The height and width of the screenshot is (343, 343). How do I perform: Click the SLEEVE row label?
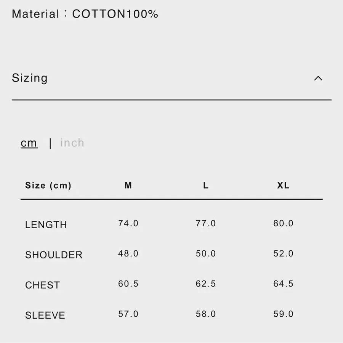click(45, 315)
